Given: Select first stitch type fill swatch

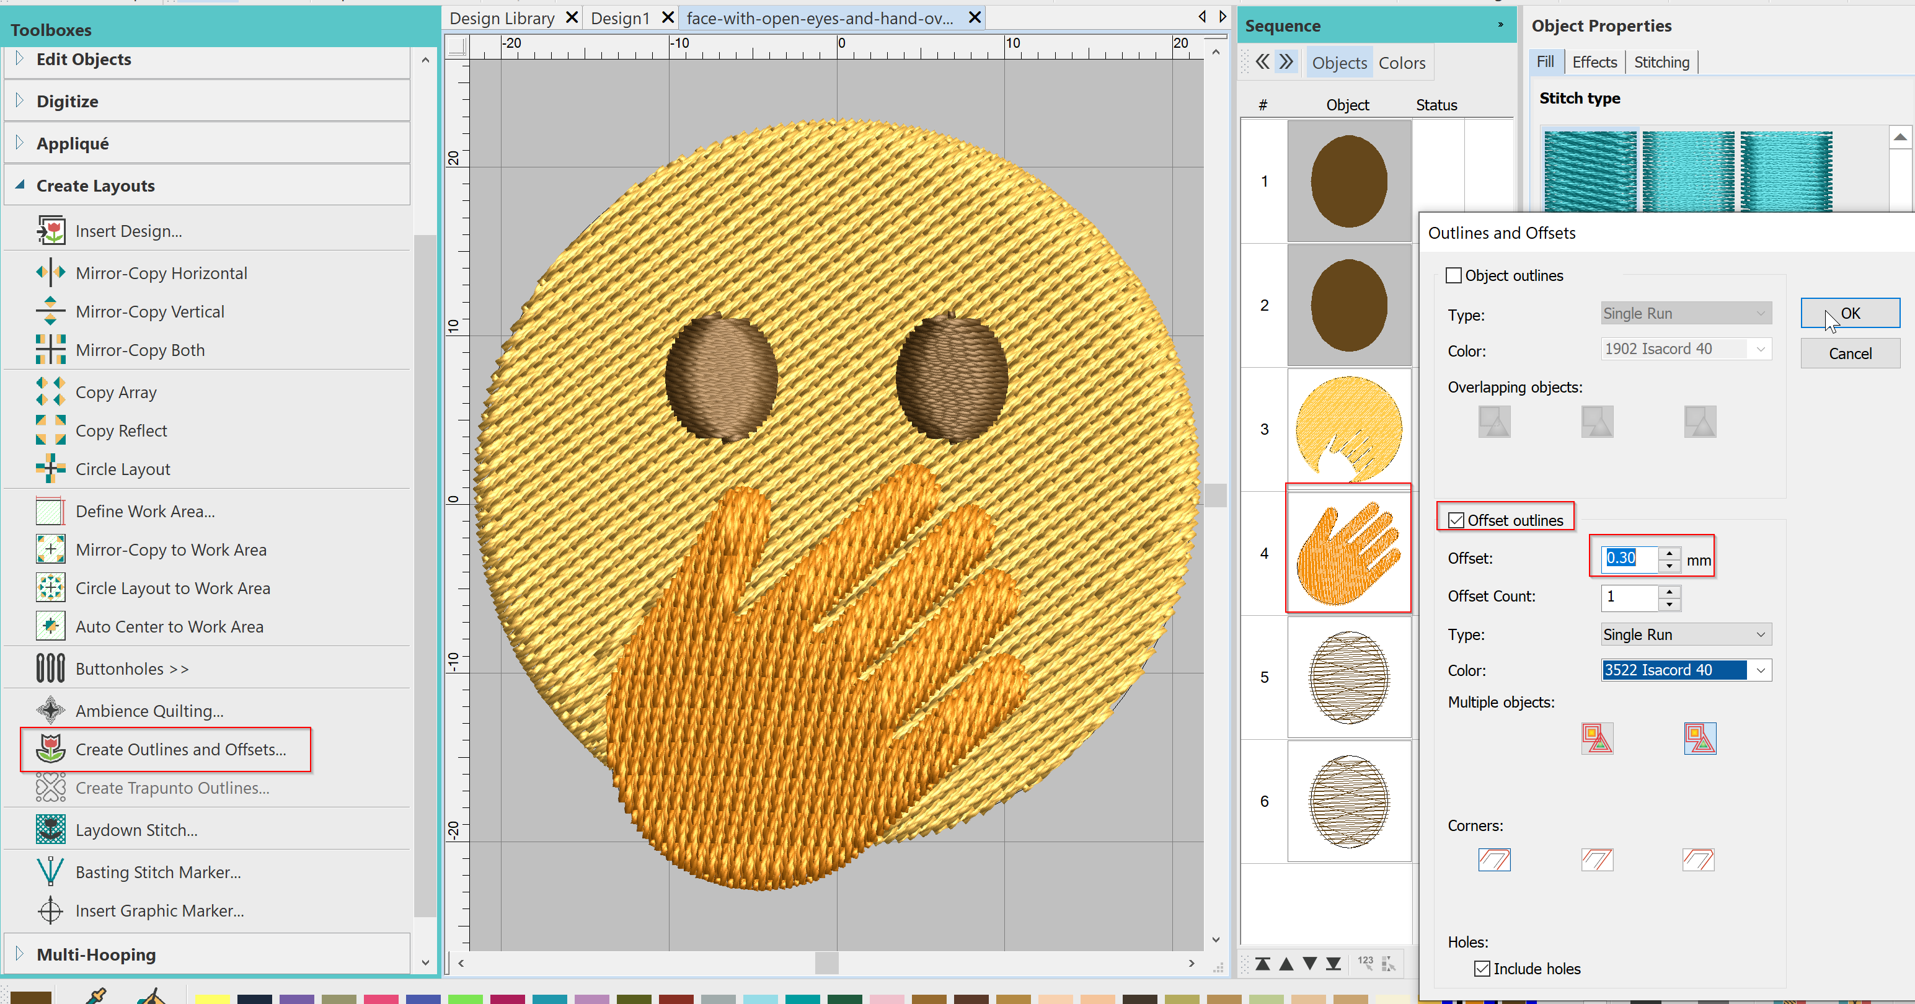Looking at the screenshot, I should pyautogui.click(x=1590, y=171).
